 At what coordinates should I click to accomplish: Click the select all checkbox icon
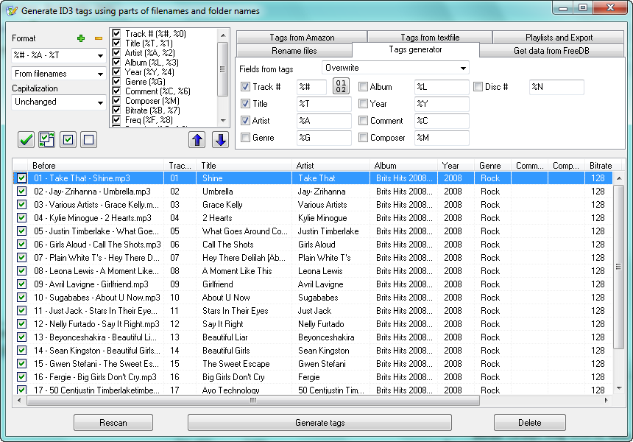point(68,140)
